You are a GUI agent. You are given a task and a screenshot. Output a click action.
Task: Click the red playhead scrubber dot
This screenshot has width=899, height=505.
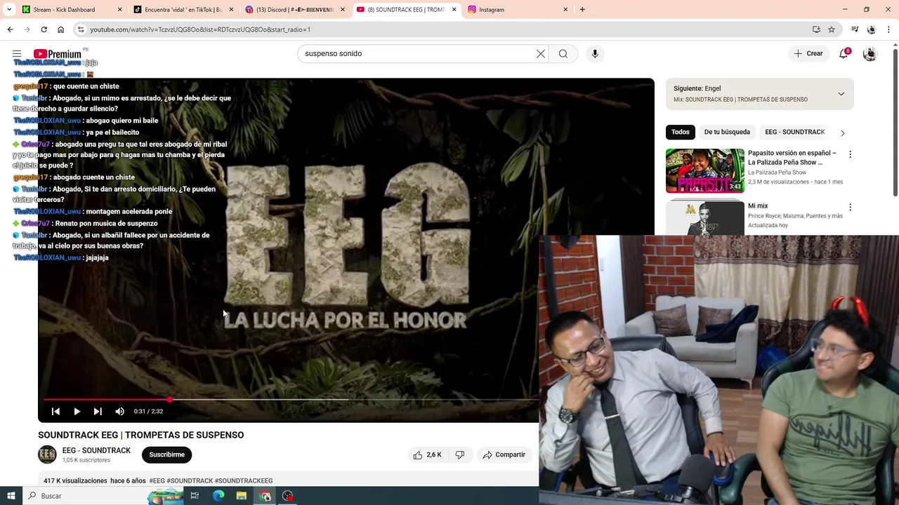[170, 399]
